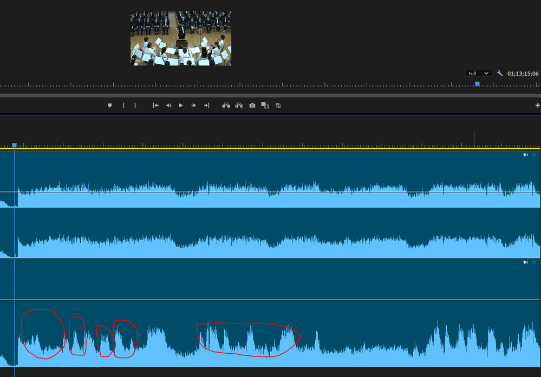541x377 pixels.
Task: Click the lower clip volume rubber band
Action: [271, 300]
